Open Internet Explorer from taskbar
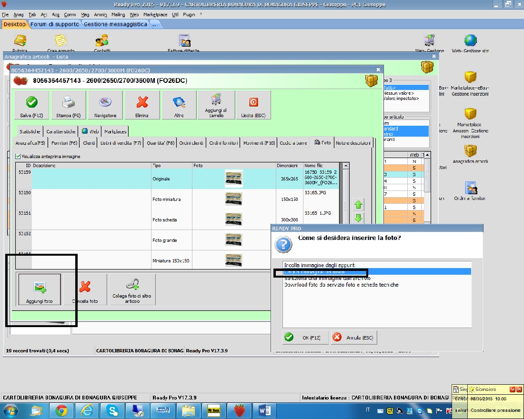Screen dimensions: 524x419 click(x=87, y=410)
